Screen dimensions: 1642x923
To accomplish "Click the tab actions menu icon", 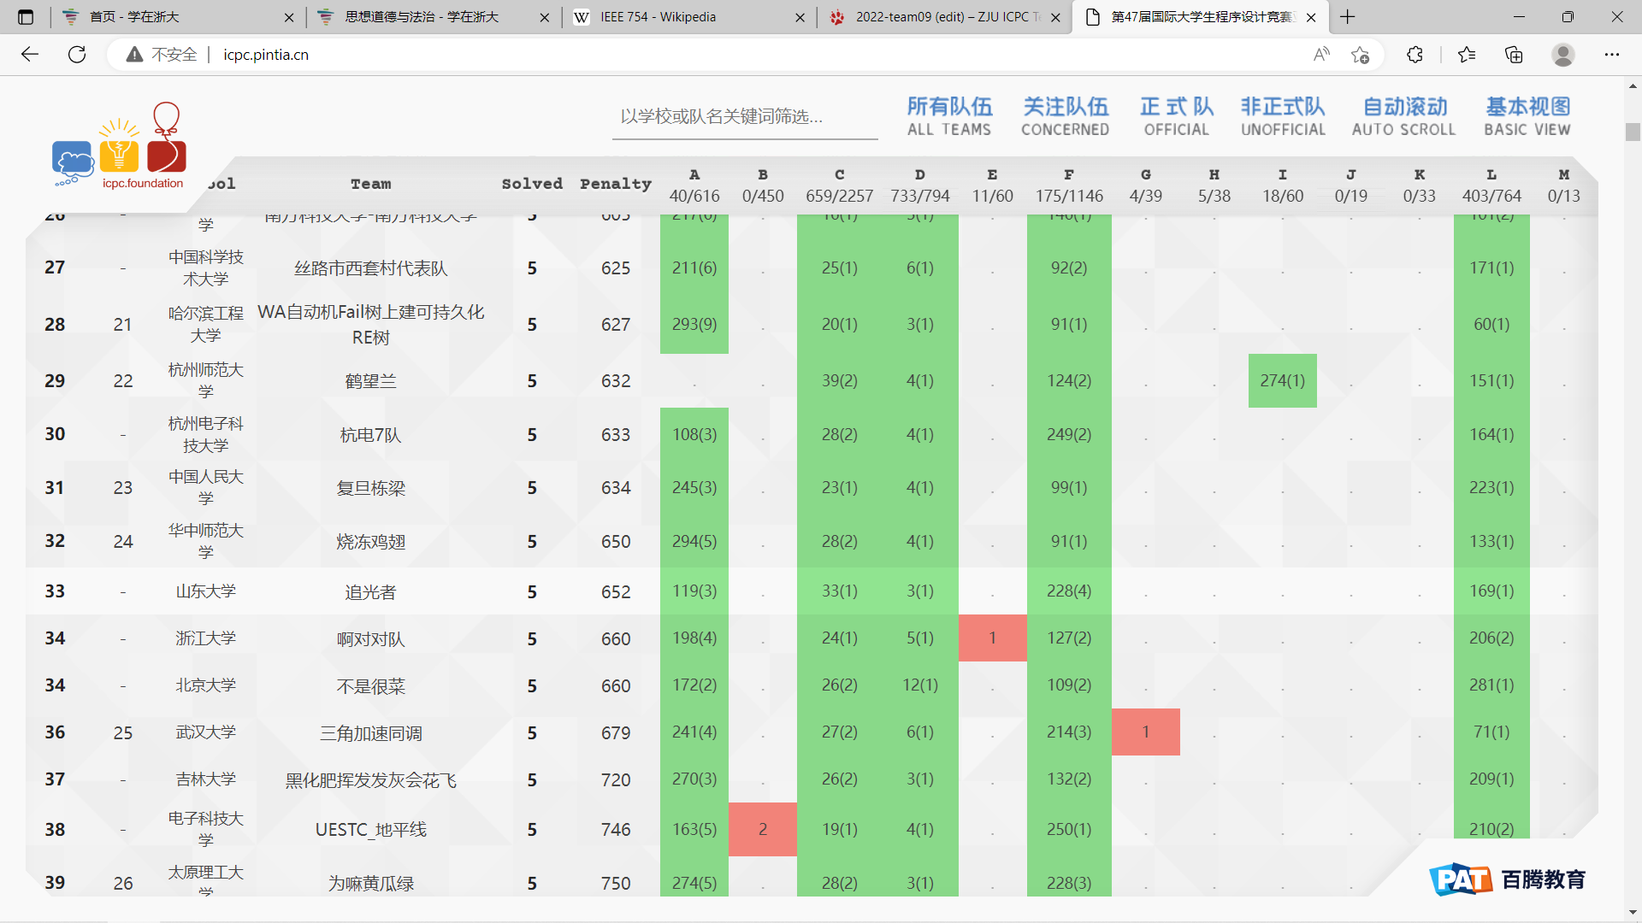I will click(x=26, y=17).
